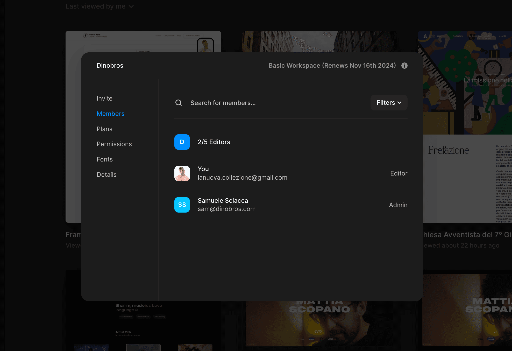Screen dimensions: 512x351
Task: Select the Members section
Action: 110,114
